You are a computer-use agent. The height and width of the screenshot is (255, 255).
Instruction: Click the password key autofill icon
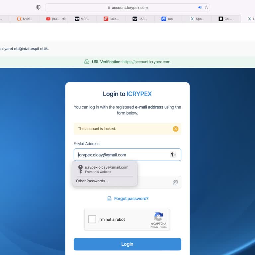173,155
